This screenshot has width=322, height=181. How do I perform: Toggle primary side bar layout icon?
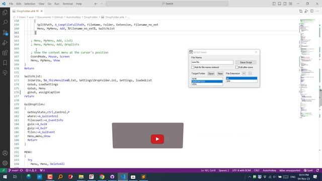pyautogui.click(x=274, y=4)
